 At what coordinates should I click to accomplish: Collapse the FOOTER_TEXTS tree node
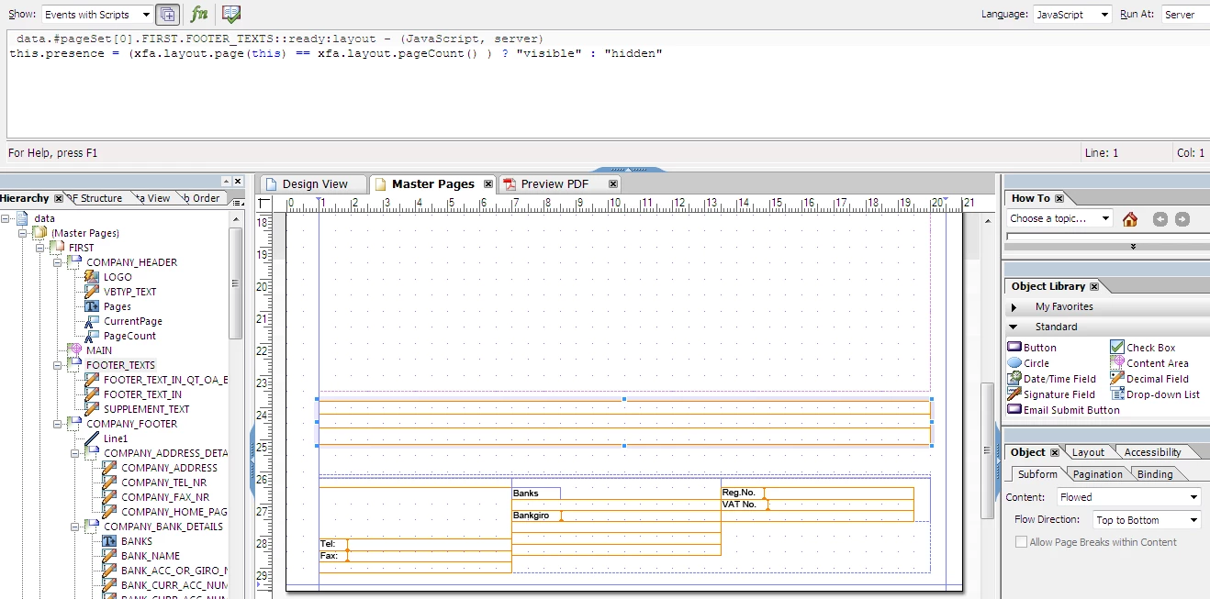pyautogui.click(x=58, y=365)
